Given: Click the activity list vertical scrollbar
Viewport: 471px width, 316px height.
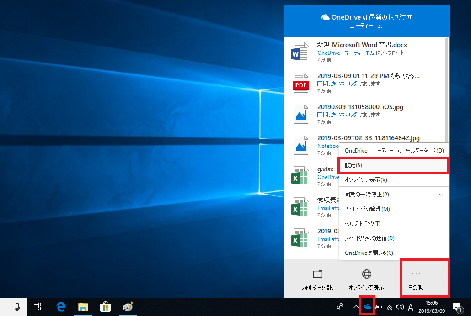Looking at the screenshot, I should click(x=447, y=90).
